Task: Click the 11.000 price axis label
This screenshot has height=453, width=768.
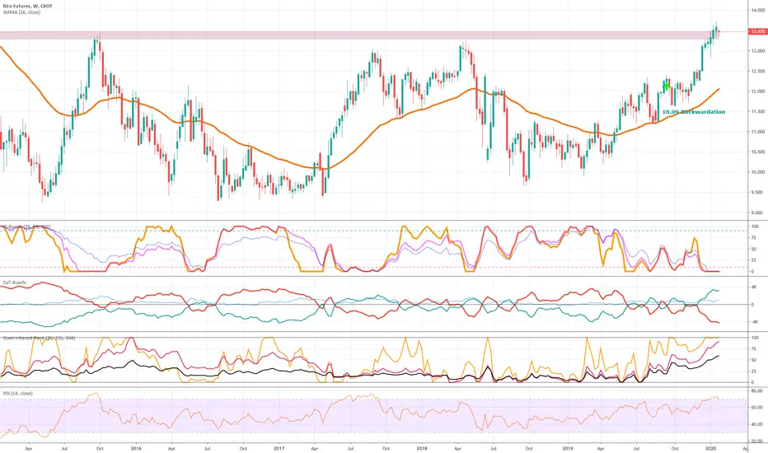Action: 758,132
